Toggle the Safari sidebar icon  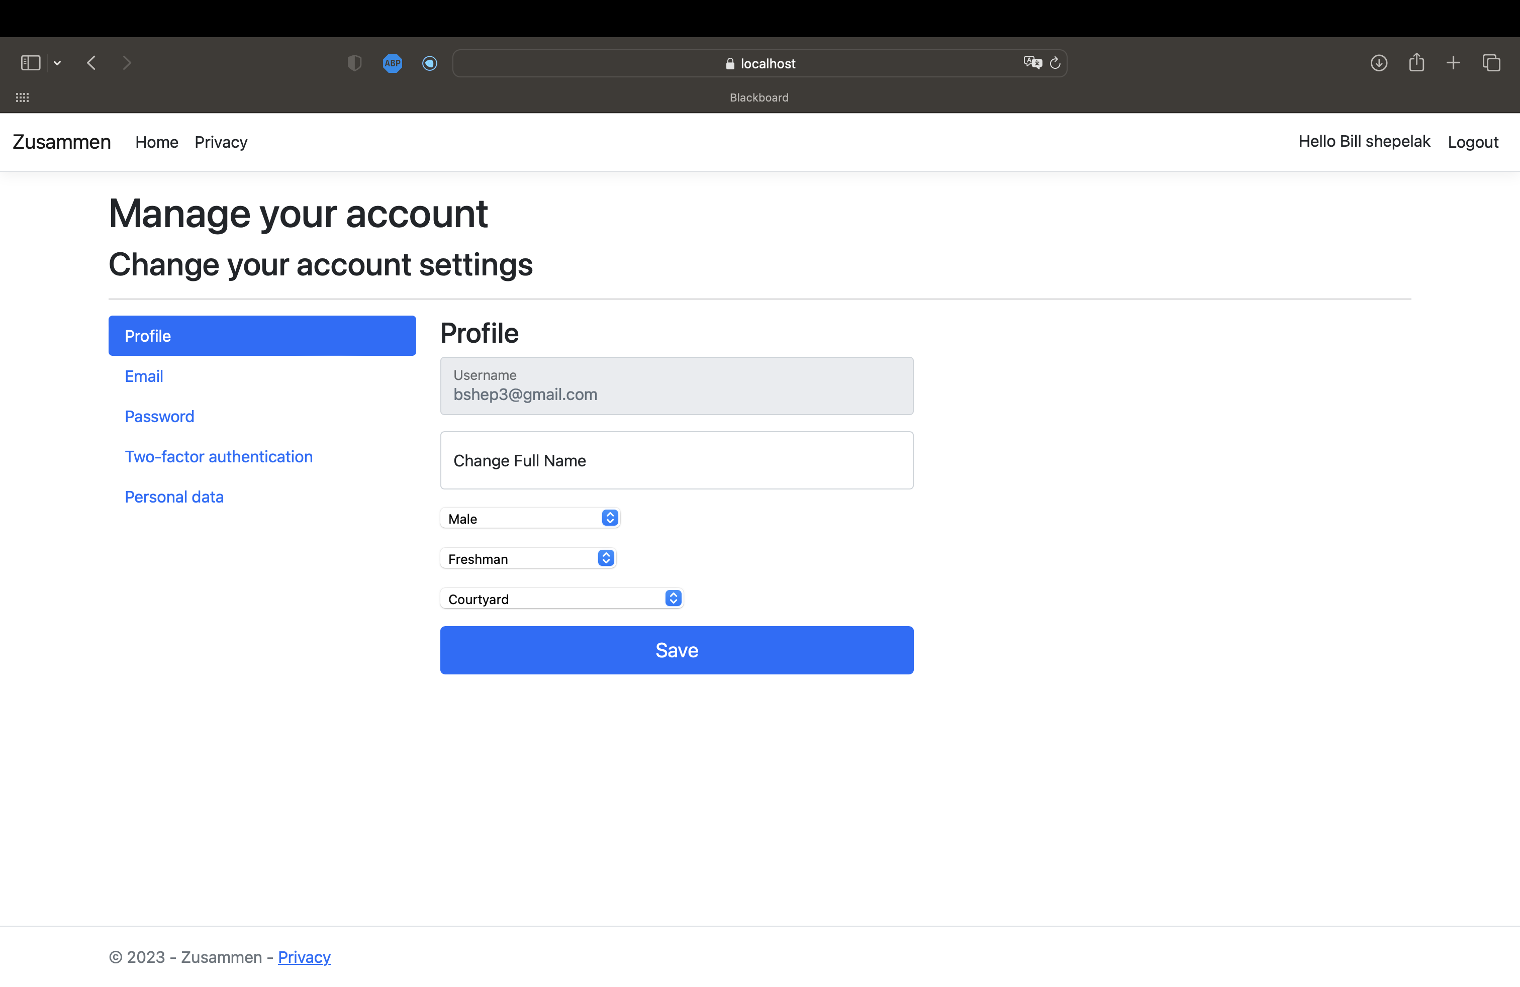click(30, 62)
